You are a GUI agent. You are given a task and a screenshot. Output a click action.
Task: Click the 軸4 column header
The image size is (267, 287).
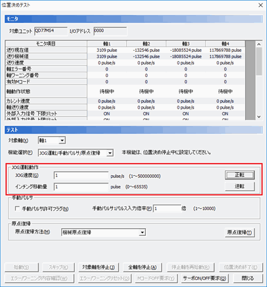pyautogui.click(x=225, y=44)
